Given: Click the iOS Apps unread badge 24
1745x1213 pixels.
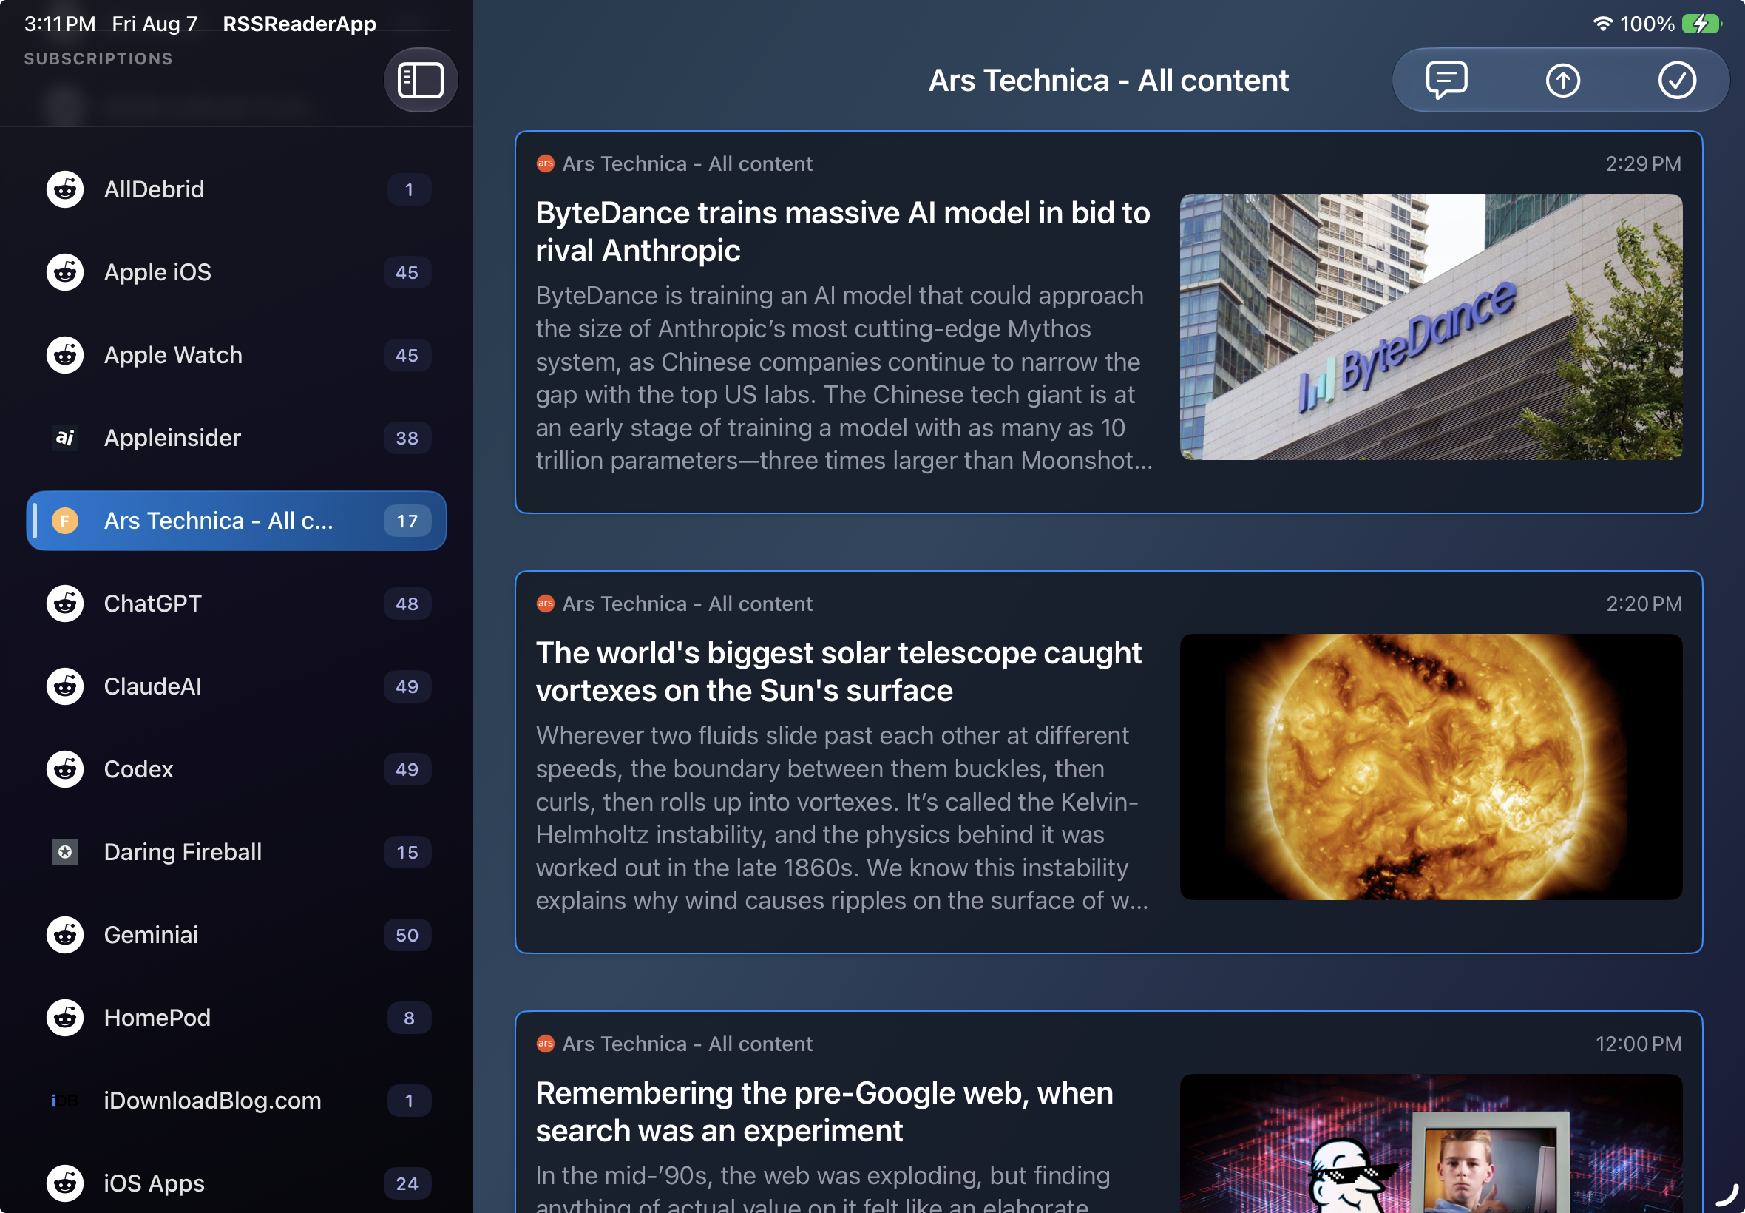Looking at the screenshot, I should (x=407, y=1183).
